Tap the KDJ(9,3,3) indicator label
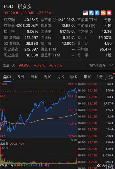The height and width of the screenshot is (169, 115). 6,166
